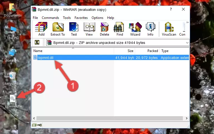Click the Application extension type cell

tap(175, 58)
